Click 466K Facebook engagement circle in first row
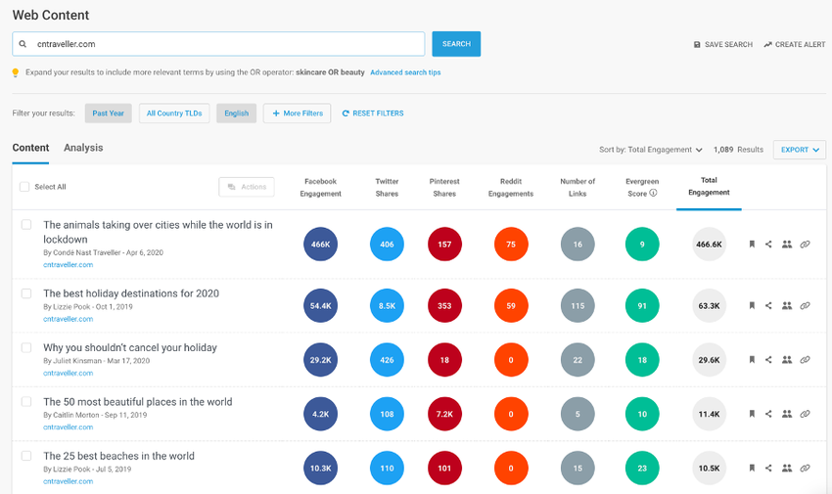 pos(320,245)
